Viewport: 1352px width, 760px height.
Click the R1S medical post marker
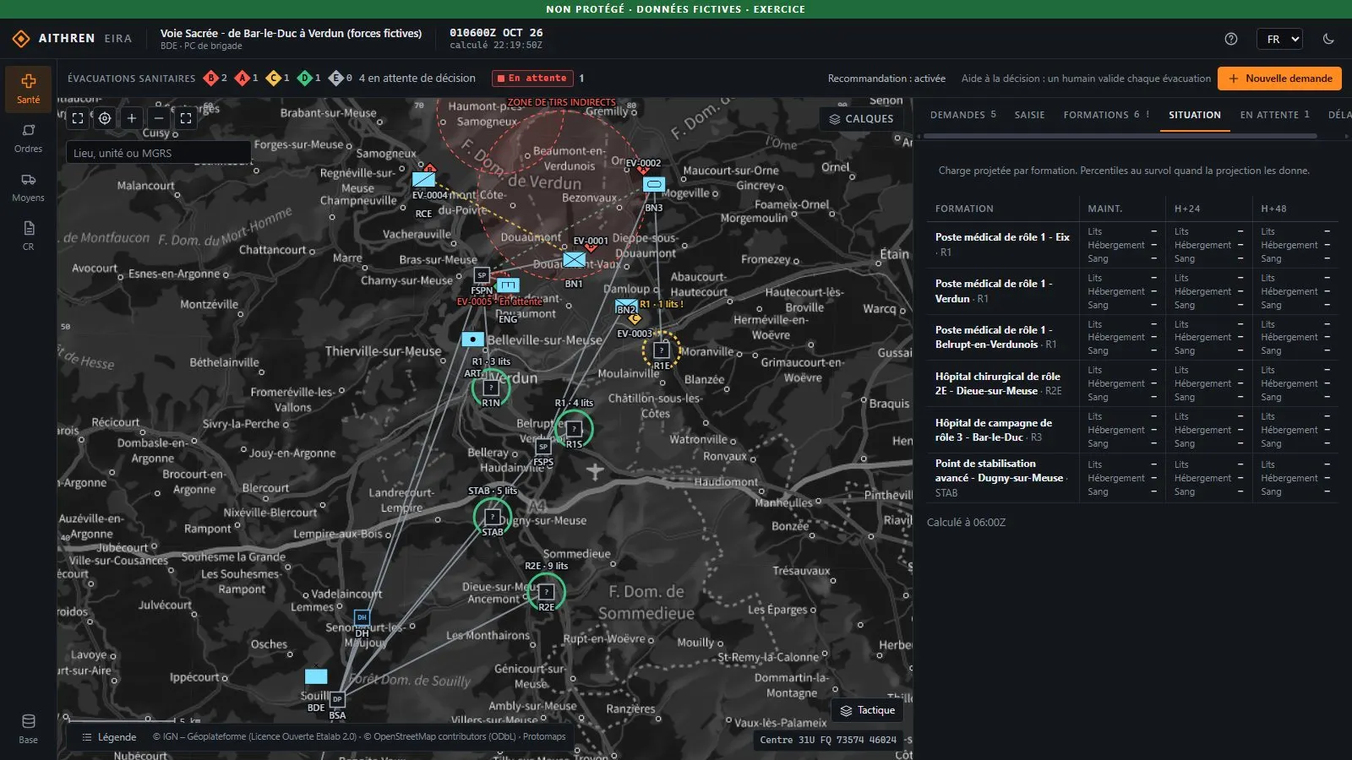pyautogui.click(x=574, y=429)
